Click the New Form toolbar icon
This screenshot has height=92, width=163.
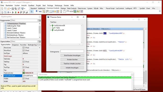pos(5,9)
